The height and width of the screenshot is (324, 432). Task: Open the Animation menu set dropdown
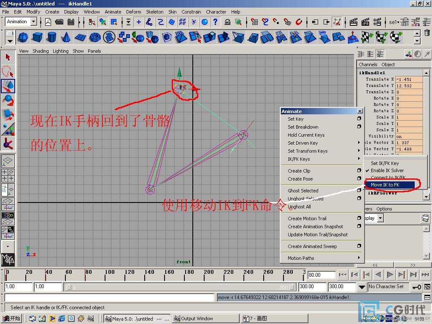tap(34, 22)
